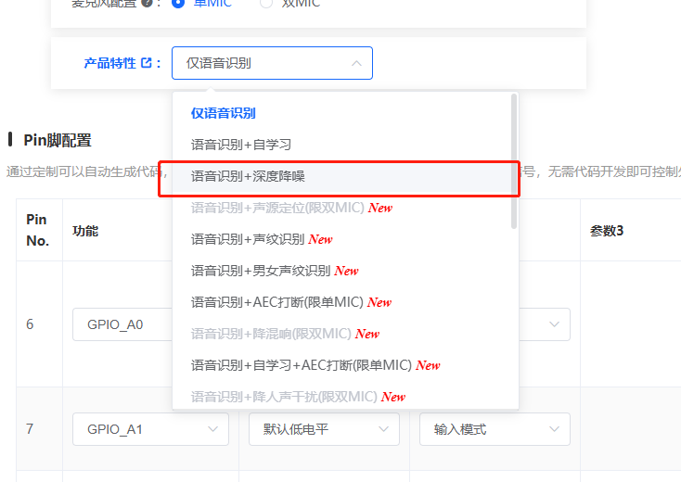Image resolution: width=681 pixels, height=482 pixels.
Task: Open the GPIO_A0 function dropdown
Action: [x=122, y=324]
